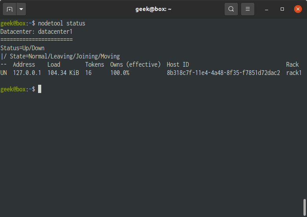Open the terminal search tool

pyautogui.click(x=231, y=9)
